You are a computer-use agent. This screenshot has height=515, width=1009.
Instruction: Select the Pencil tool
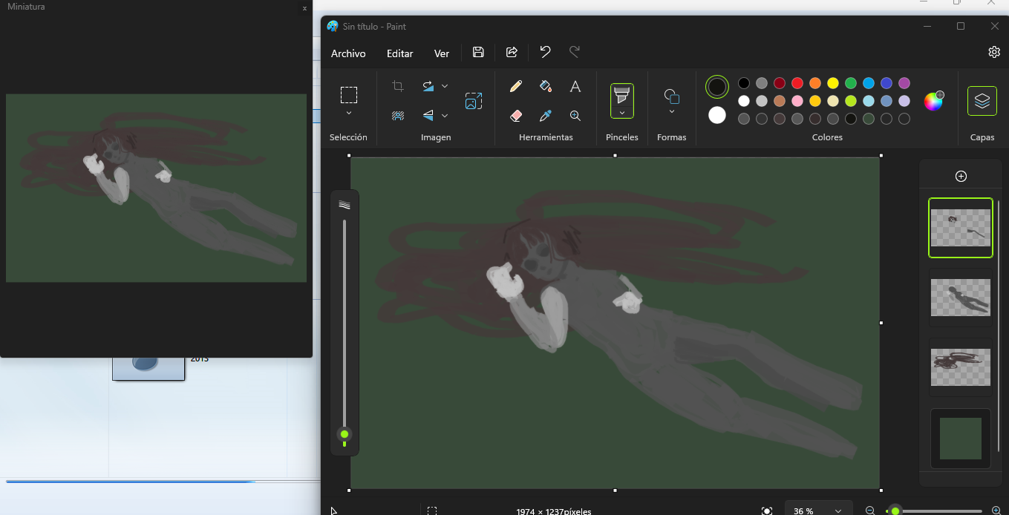pyautogui.click(x=516, y=86)
